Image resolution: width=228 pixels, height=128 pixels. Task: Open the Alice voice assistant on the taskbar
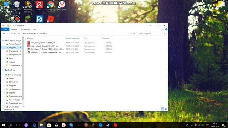(26, 125)
